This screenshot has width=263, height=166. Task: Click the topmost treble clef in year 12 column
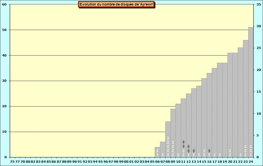188,146
